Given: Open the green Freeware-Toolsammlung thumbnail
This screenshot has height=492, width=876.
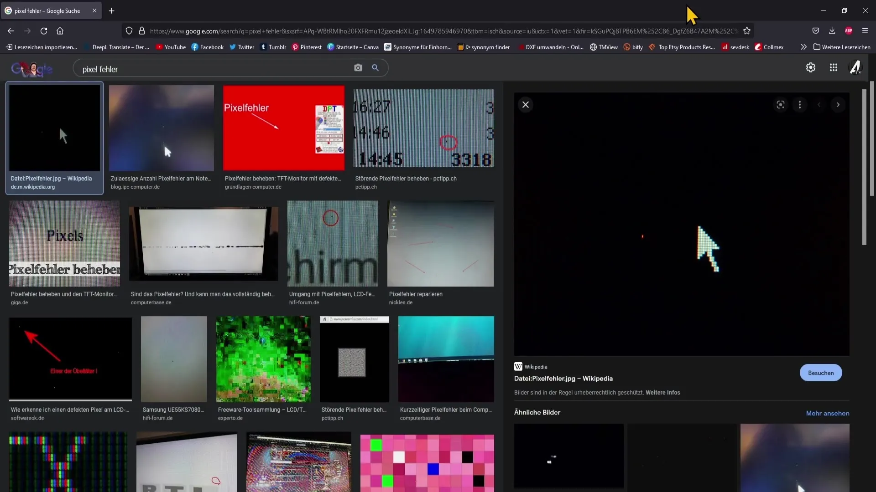Looking at the screenshot, I should coord(264,359).
